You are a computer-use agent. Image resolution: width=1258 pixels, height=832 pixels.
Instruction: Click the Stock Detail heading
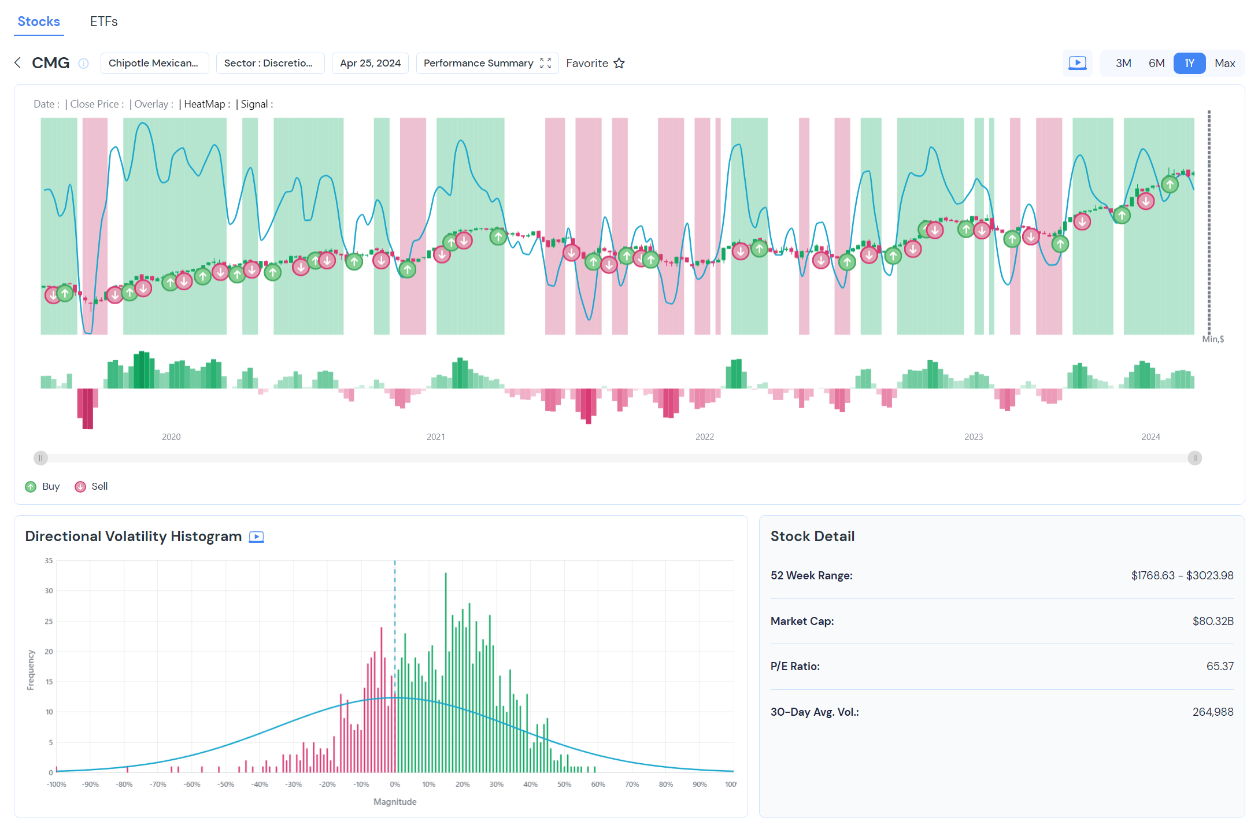pos(812,537)
